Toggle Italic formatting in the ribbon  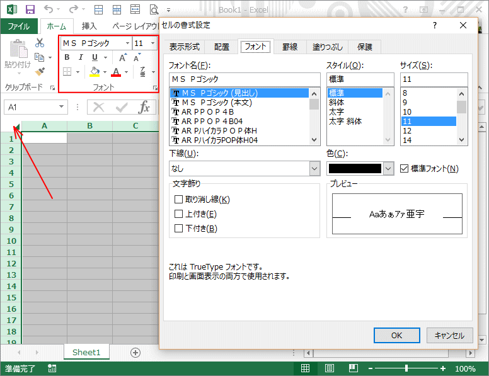pos(81,58)
